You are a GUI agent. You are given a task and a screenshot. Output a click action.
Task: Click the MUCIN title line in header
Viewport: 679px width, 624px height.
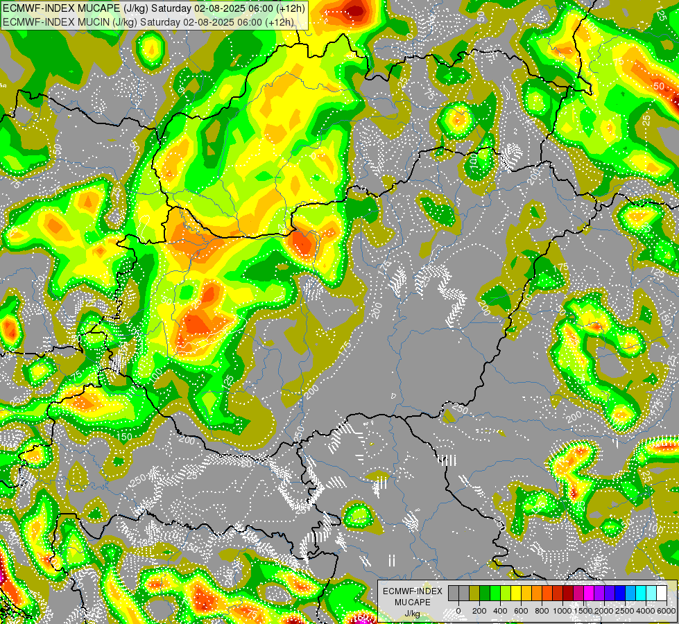(148, 22)
